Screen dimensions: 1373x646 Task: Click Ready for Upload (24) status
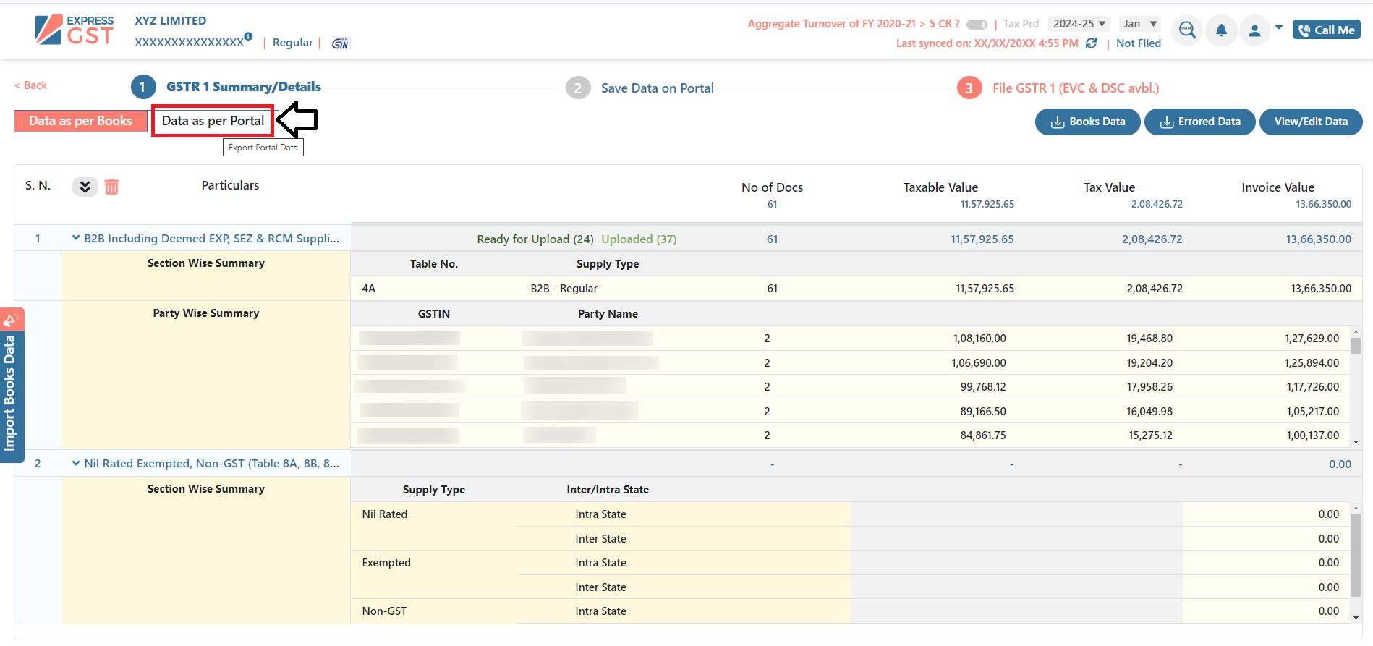tap(535, 239)
